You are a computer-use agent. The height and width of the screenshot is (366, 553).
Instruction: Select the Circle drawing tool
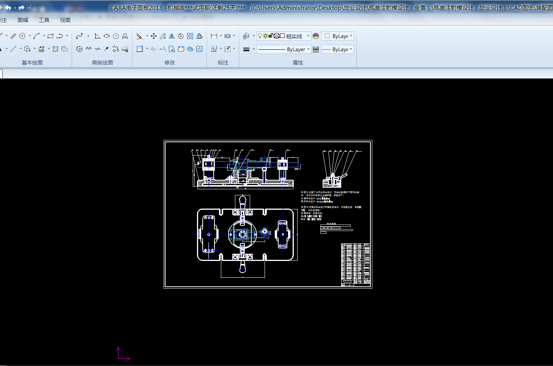pos(22,36)
